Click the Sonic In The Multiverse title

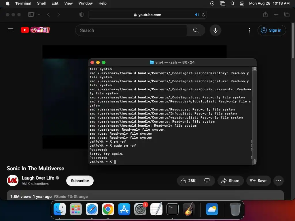coord(35,168)
